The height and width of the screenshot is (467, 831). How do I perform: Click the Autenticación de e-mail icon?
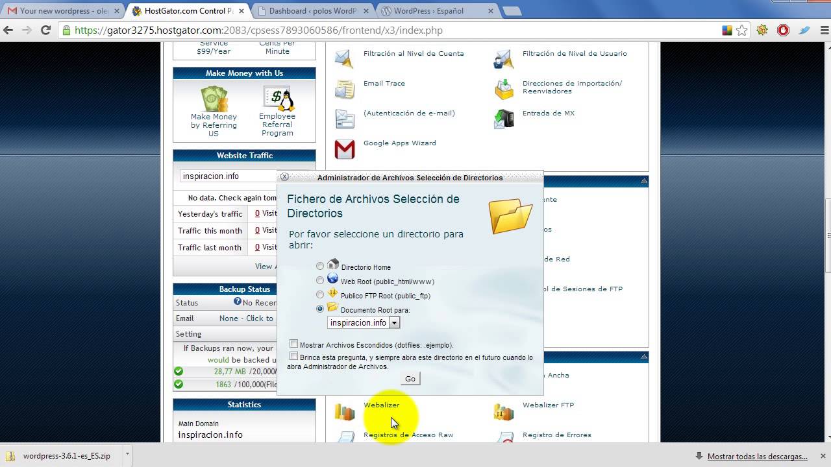click(x=344, y=119)
